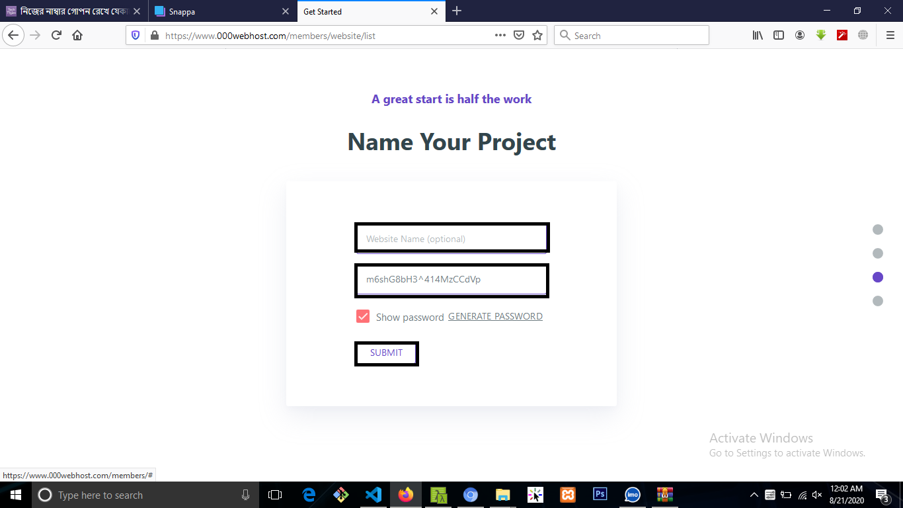The height and width of the screenshot is (508, 903).
Task: Click the green download arrow extension icon
Action: pos(821,36)
